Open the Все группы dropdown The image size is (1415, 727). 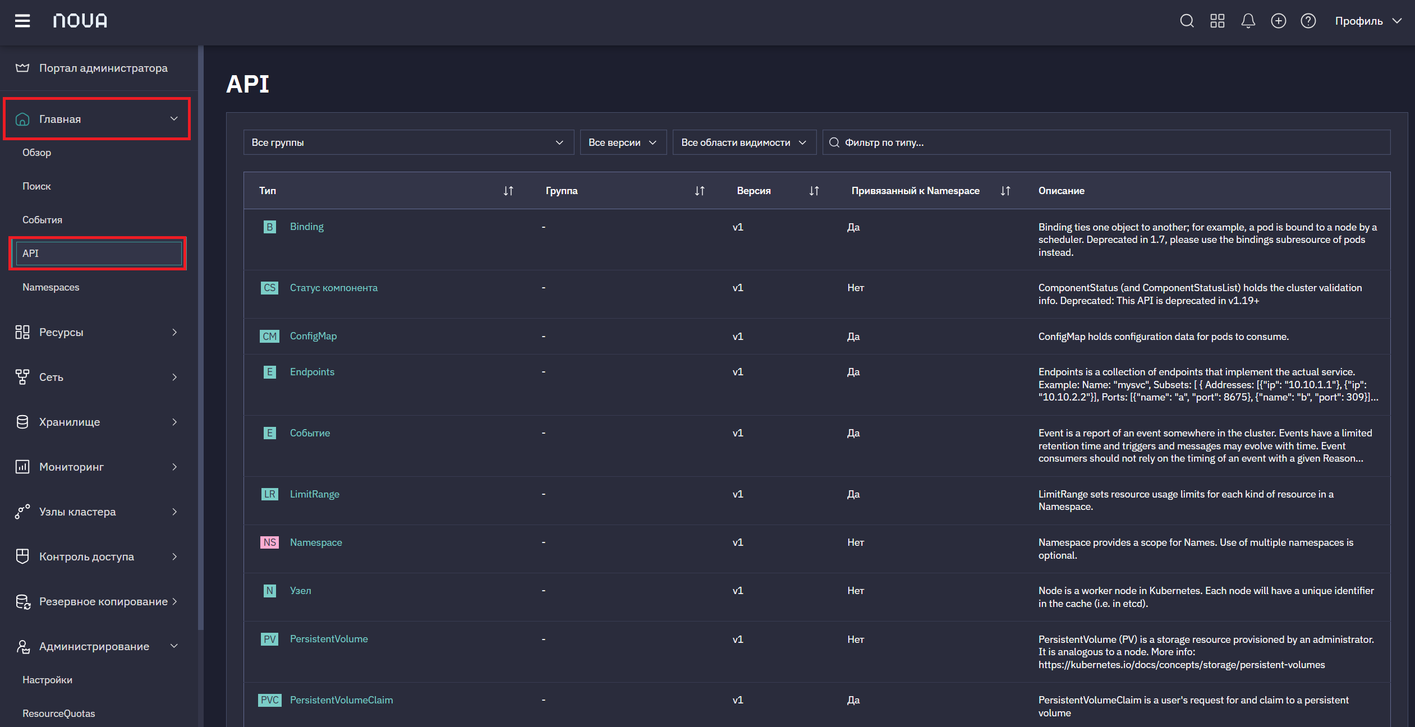pyautogui.click(x=408, y=142)
